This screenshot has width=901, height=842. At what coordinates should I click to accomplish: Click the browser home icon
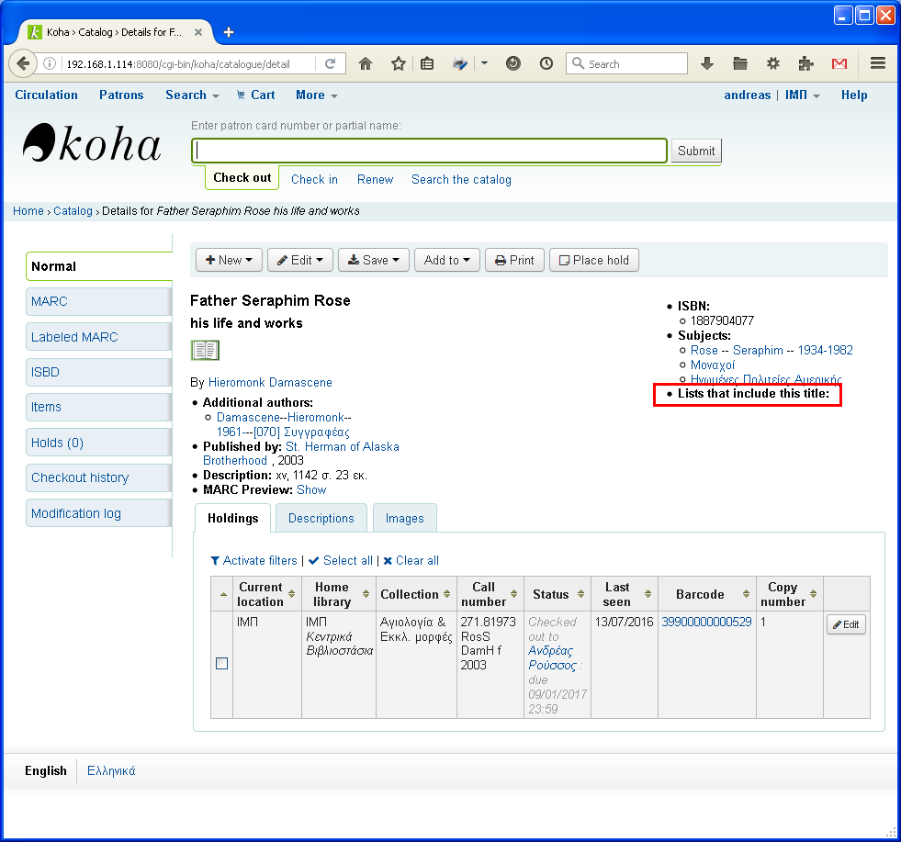[x=366, y=64]
